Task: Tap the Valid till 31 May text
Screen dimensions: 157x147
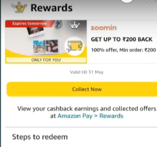Action: (87, 72)
